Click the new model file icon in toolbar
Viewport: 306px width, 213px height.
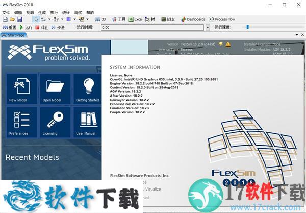pos(5,19)
